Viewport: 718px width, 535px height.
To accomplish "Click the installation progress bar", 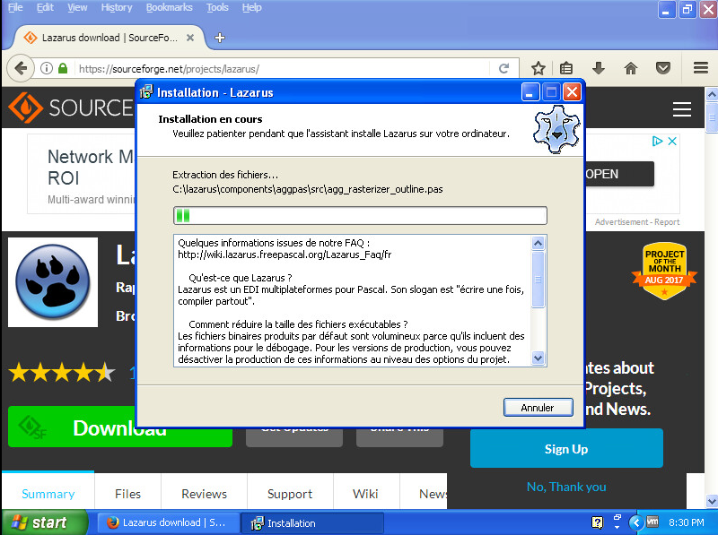I will click(360, 215).
